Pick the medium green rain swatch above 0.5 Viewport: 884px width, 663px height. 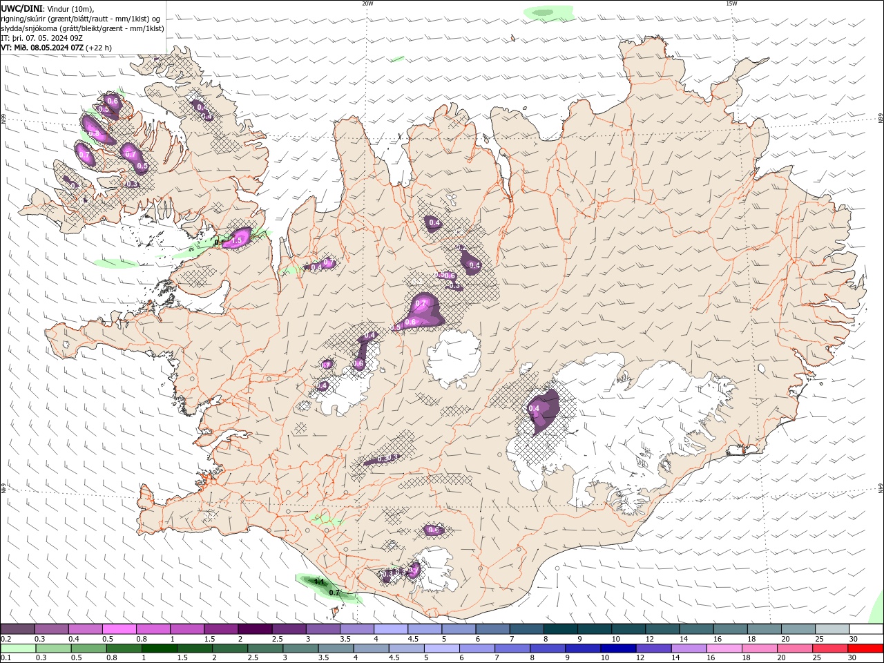88,648
